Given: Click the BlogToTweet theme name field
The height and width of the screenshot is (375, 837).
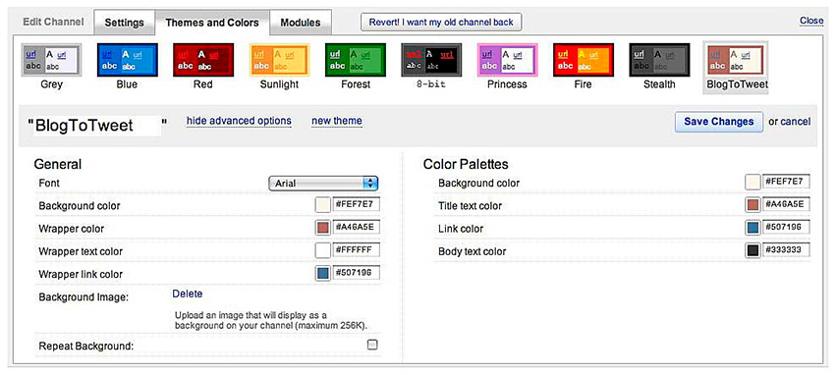Looking at the screenshot, I should coord(97,126).
